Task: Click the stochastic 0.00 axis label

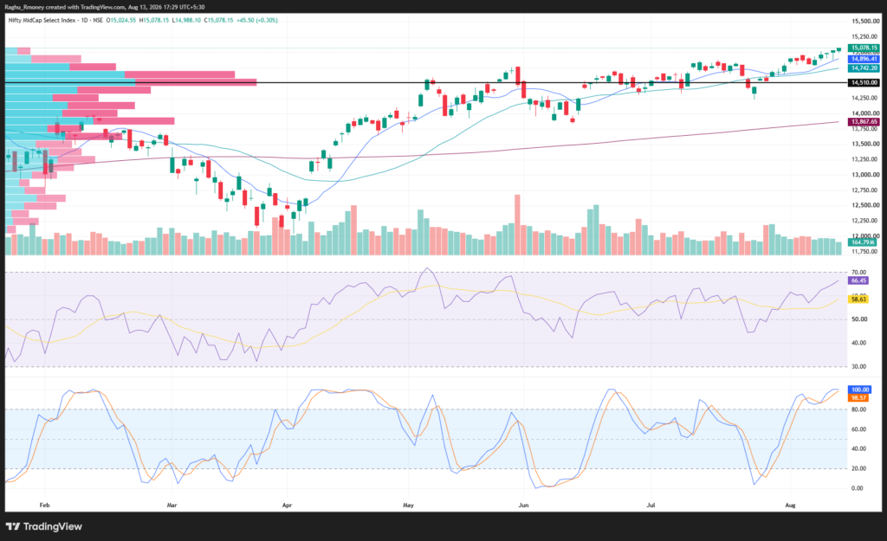Action: coord(857,488)
